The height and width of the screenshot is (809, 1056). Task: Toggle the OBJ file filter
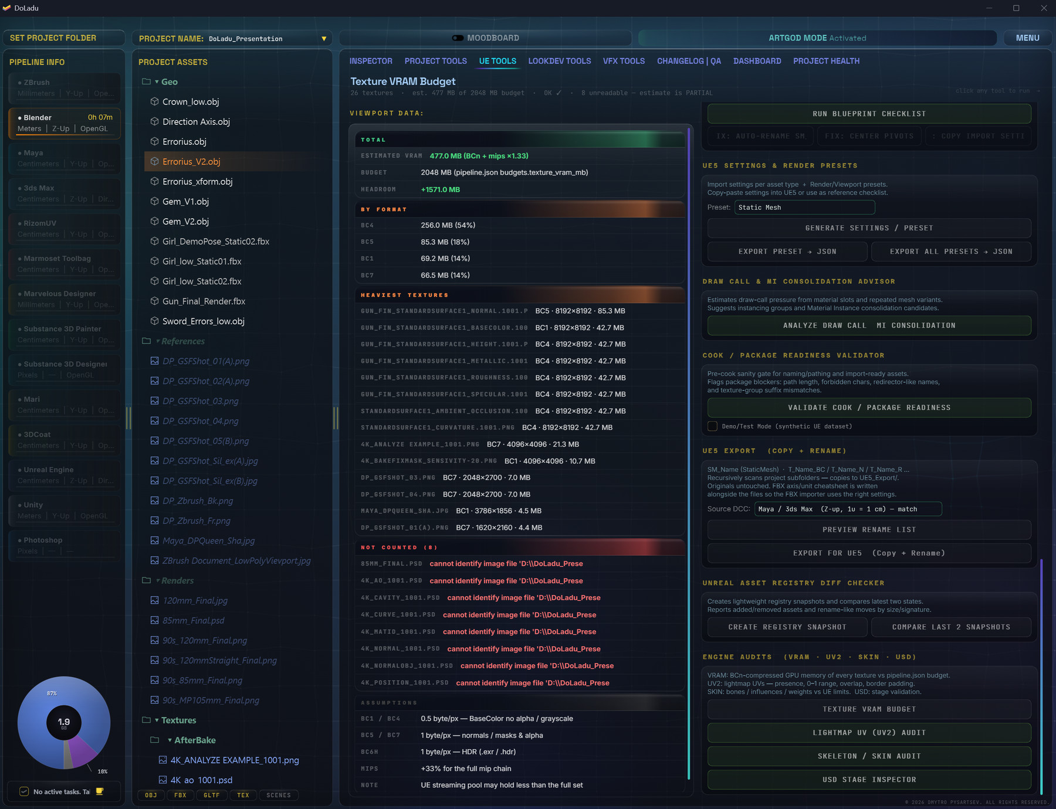(151, 795)
